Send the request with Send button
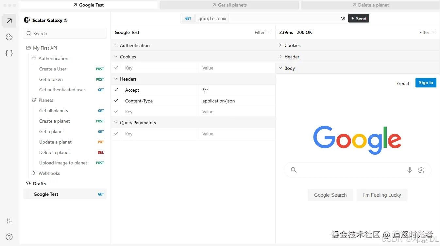The width and height of the screenshot is (440, 246). click(359, 19)
